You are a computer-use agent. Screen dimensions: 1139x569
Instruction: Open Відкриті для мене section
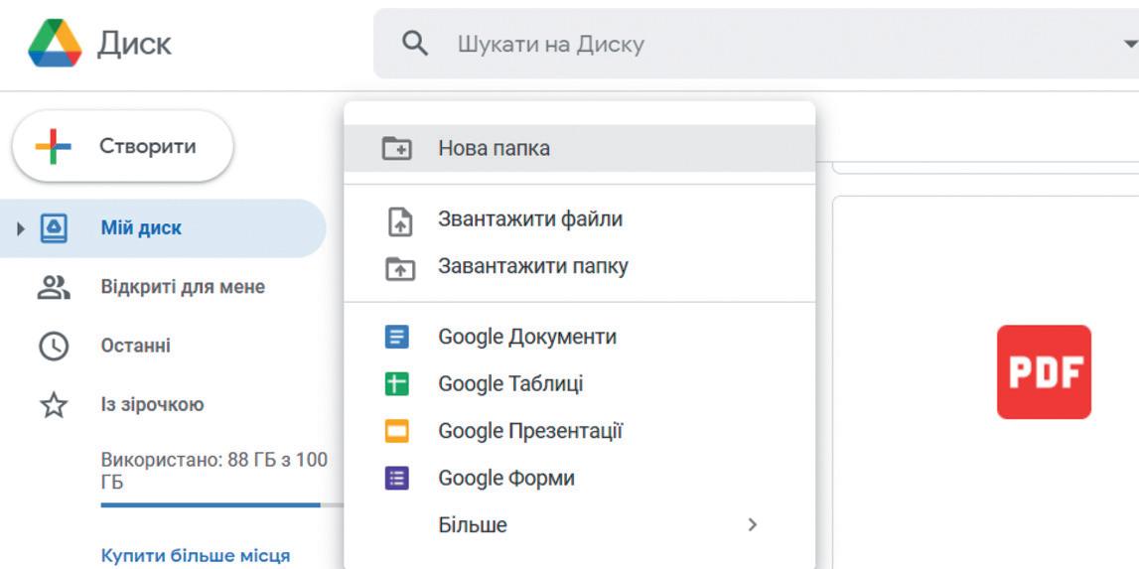pos(163,287)
